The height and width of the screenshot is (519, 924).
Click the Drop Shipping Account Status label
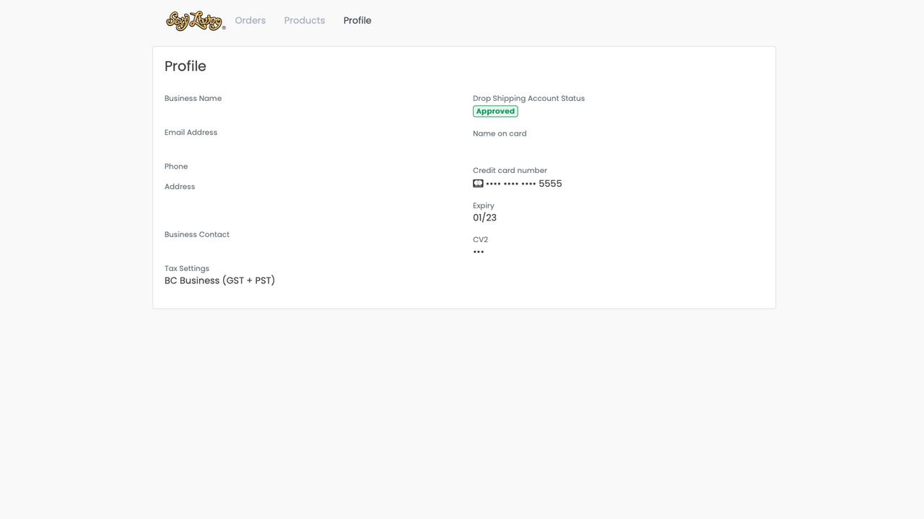[528, 98]
